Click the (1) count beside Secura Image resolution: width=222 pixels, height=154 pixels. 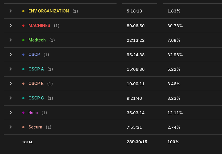49,127
